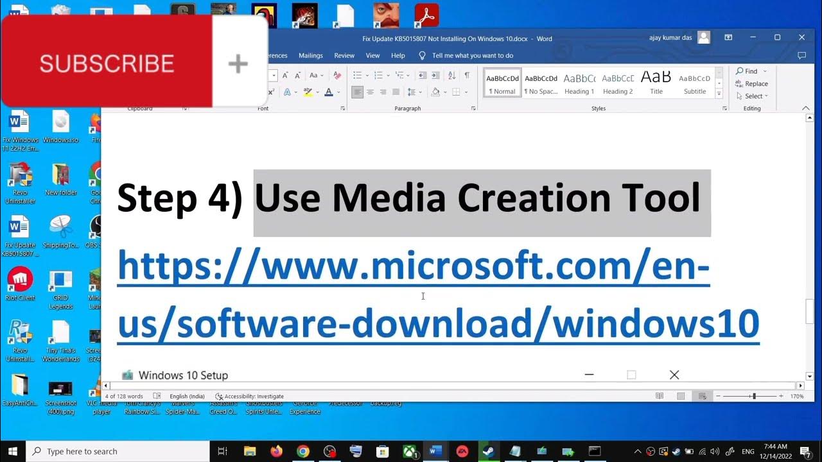Create a multilevel list

tap(399, 76)
